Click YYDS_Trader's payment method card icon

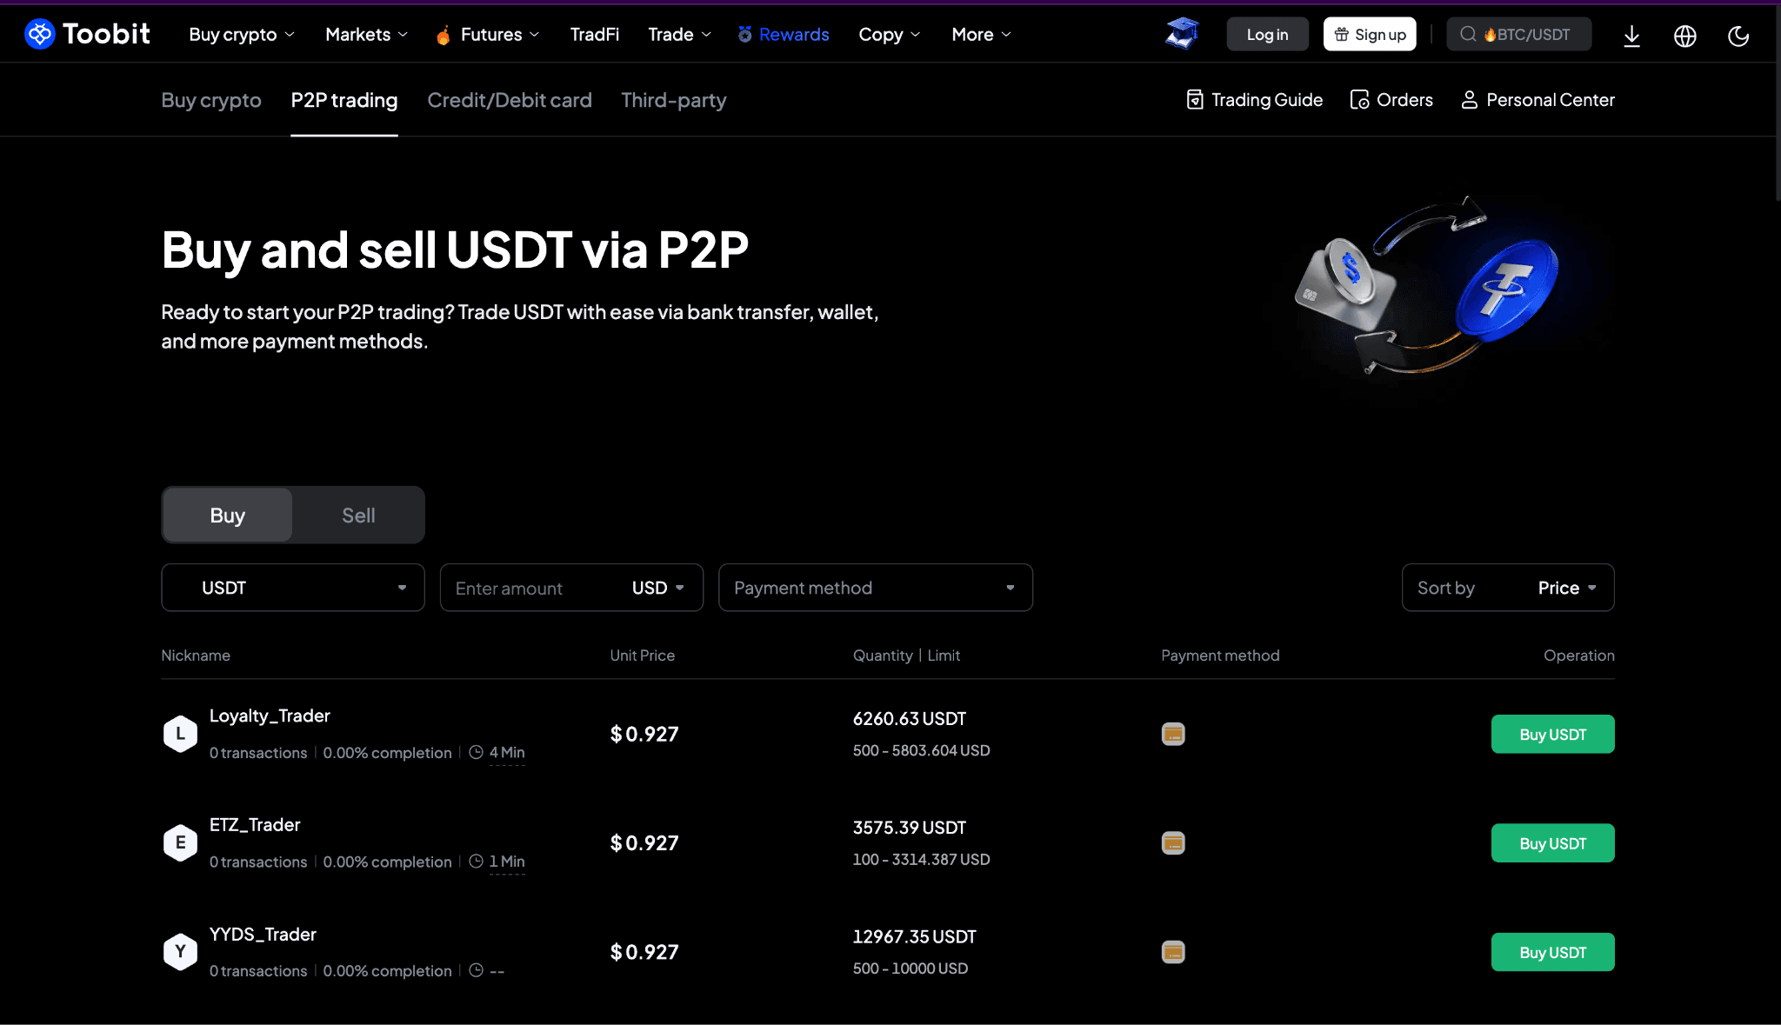pos(1173,952)
